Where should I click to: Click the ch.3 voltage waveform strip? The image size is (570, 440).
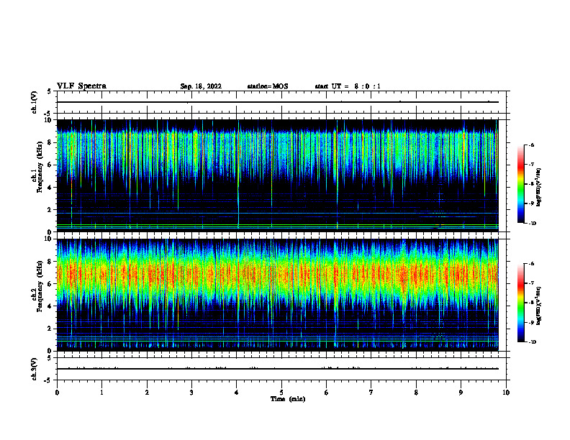[281, 369]
